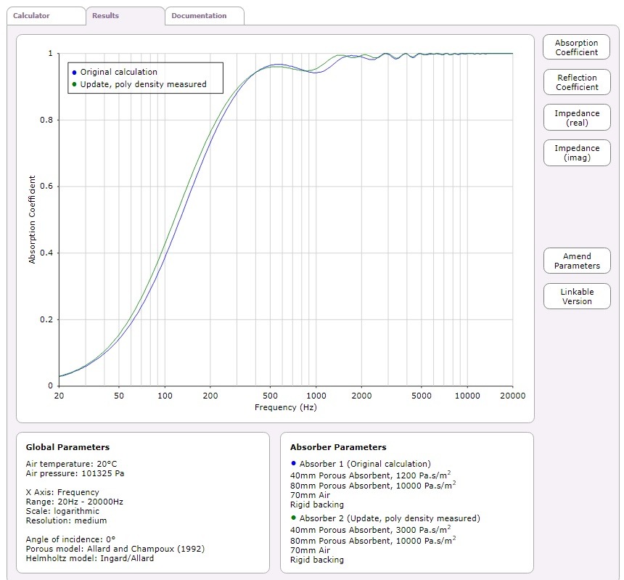Click the 0.2 tick label on y-axis
The width and height of the screenshot is (624, 580).
46,319
